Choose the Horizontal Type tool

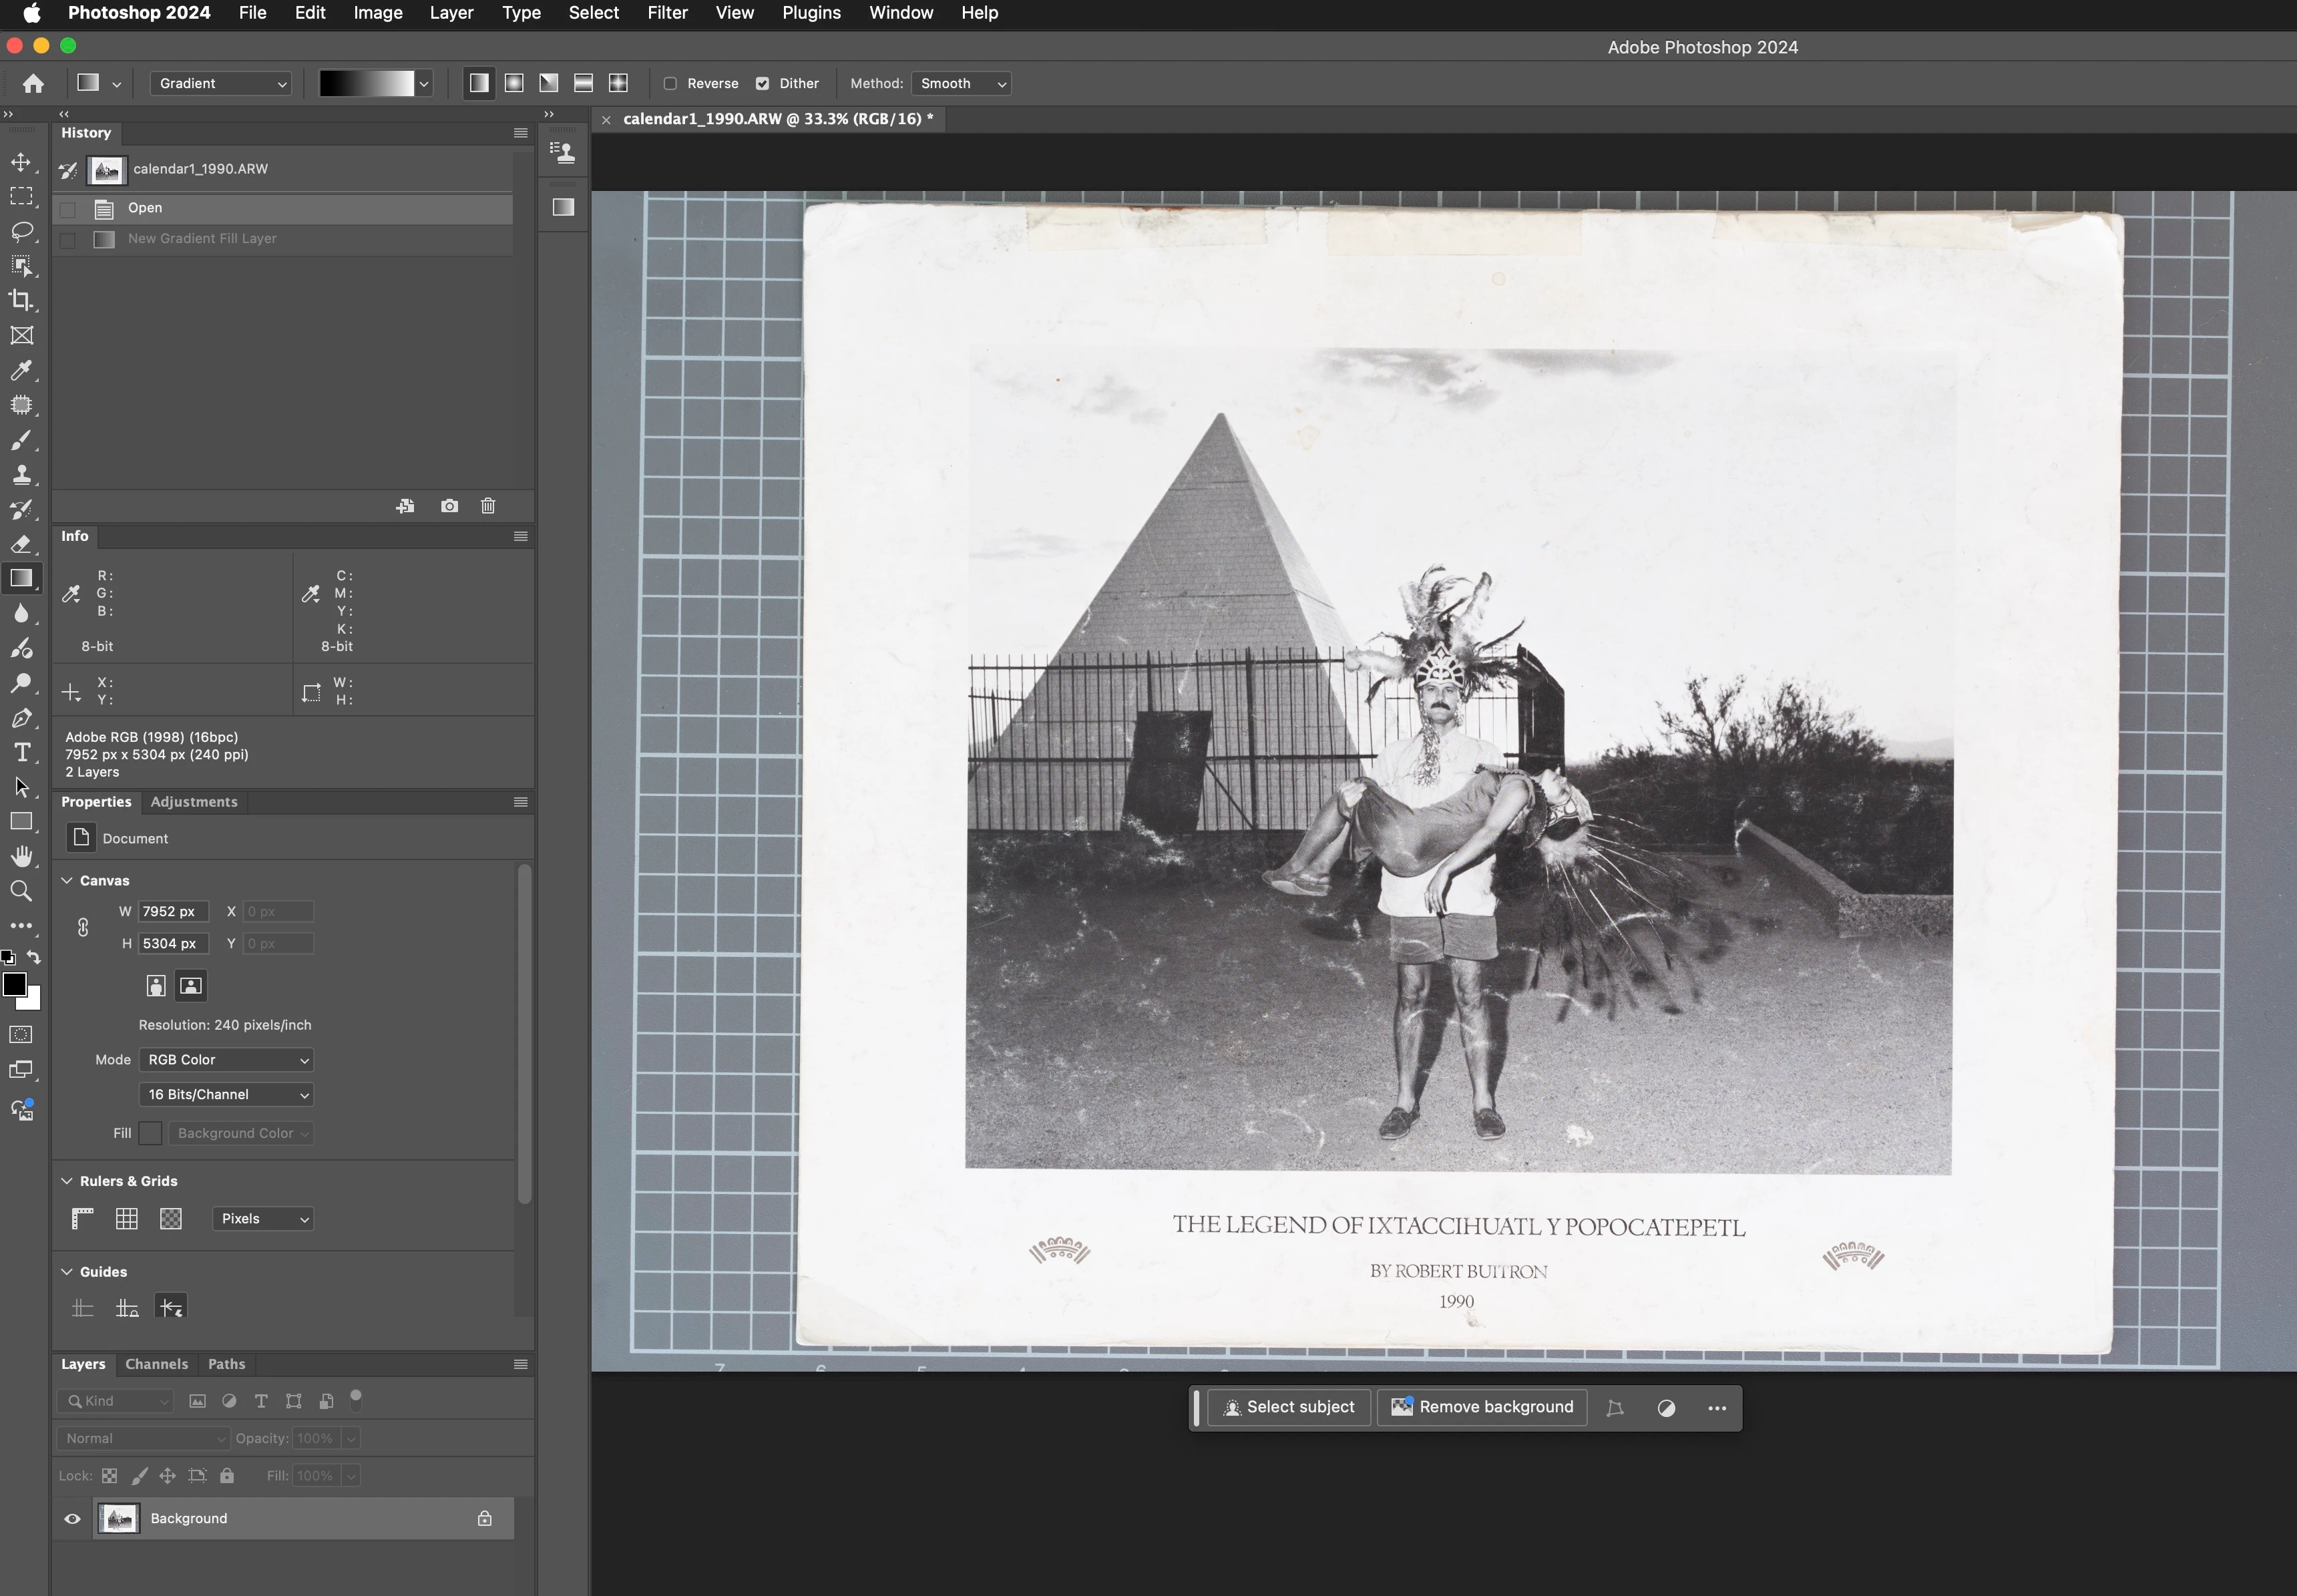point(21,752)
